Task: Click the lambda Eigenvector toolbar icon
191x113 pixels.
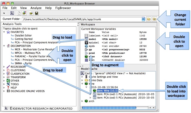Action: click(12, 13)
